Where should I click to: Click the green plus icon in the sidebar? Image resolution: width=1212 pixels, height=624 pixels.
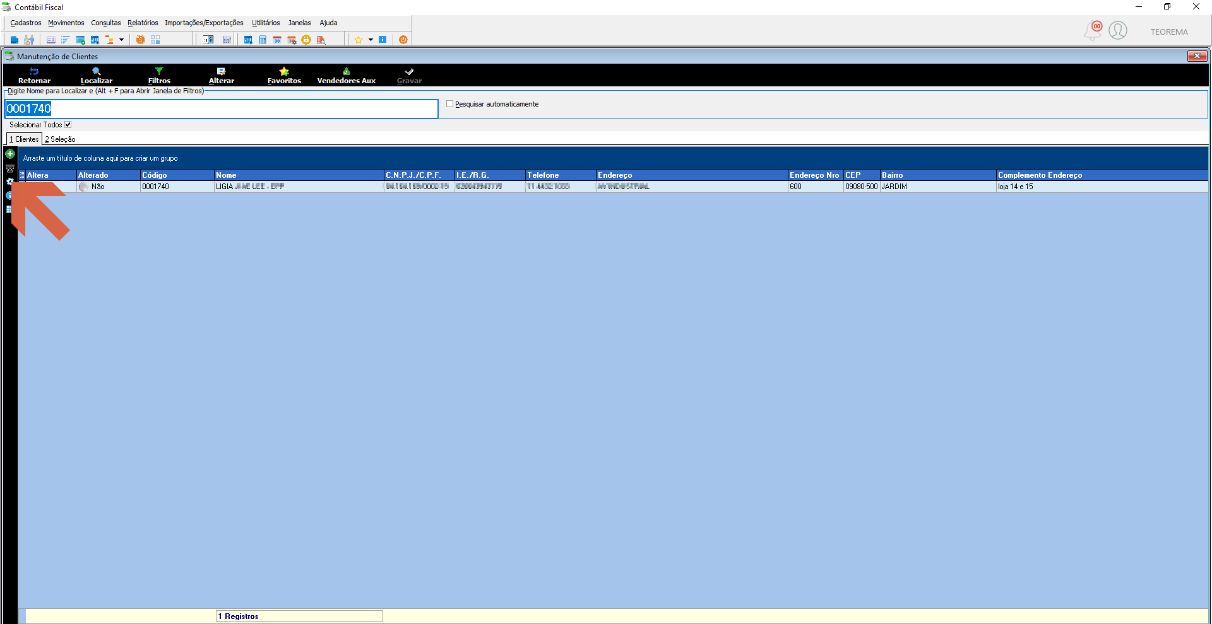click(10, 154)
